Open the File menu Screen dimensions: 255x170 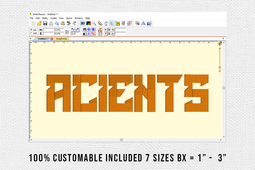tap(32, 18)
